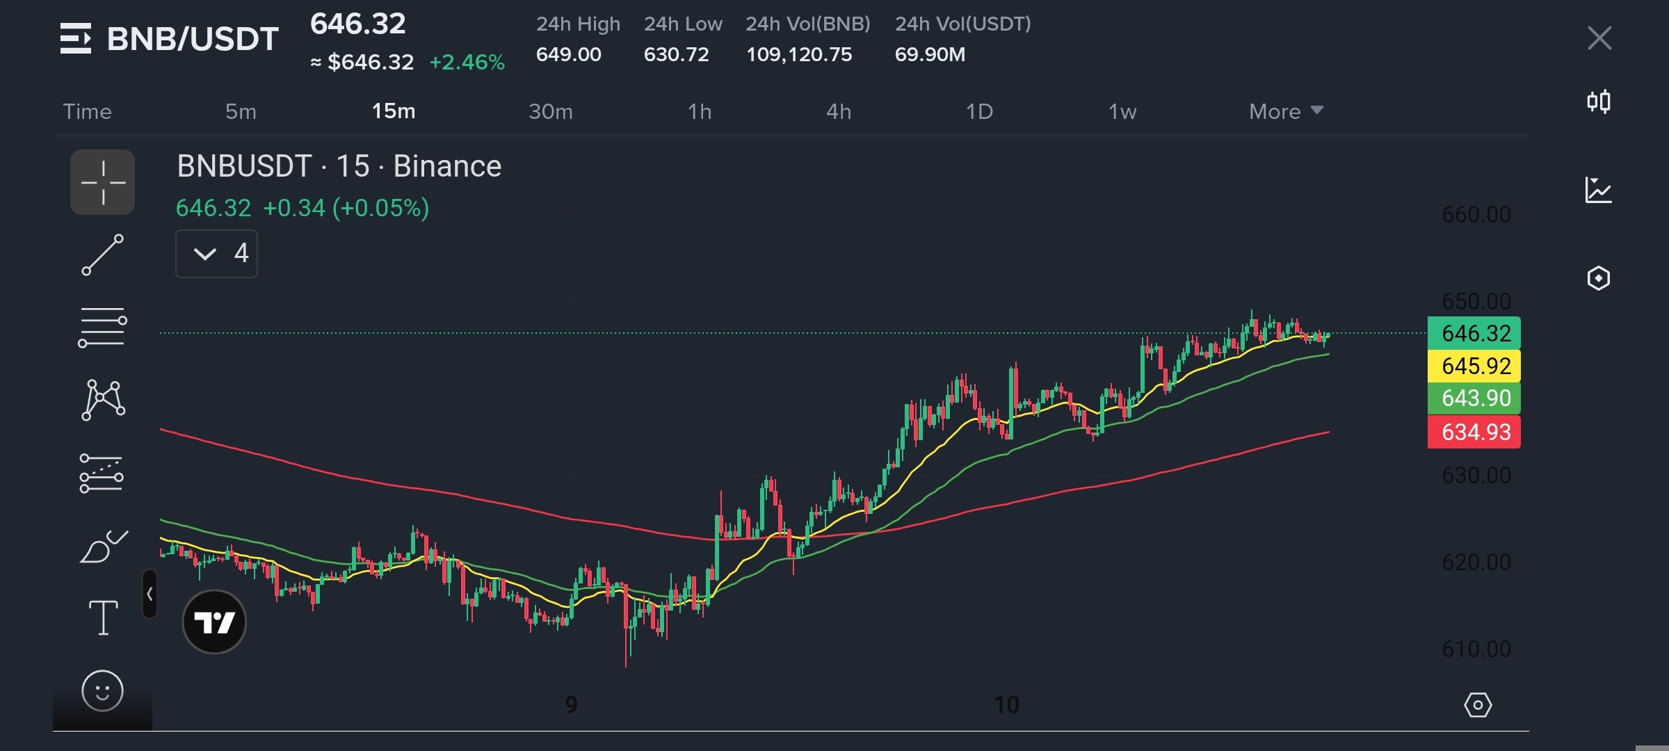Switch to the 1h timeframe tab
Viewport: 1669px width, 751px height.
click(699, 111)
